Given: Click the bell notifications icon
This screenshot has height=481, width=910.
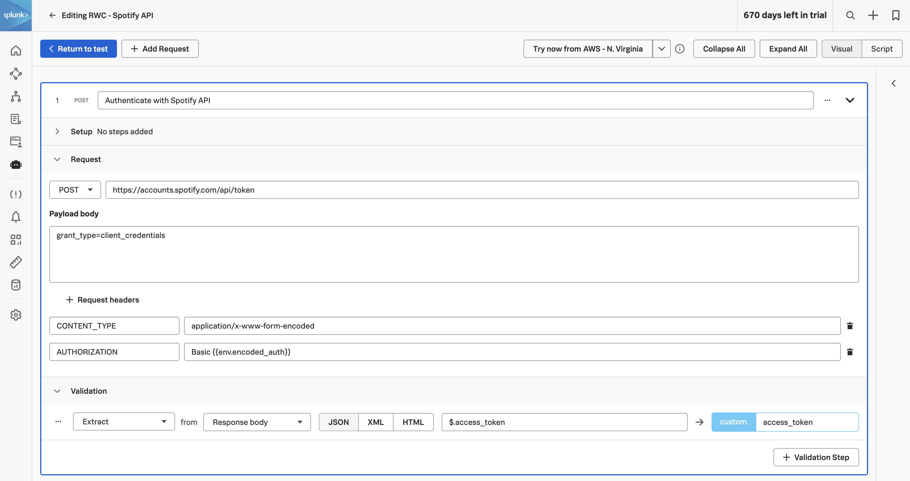Looking at the screenshot, I should (16, 217).
